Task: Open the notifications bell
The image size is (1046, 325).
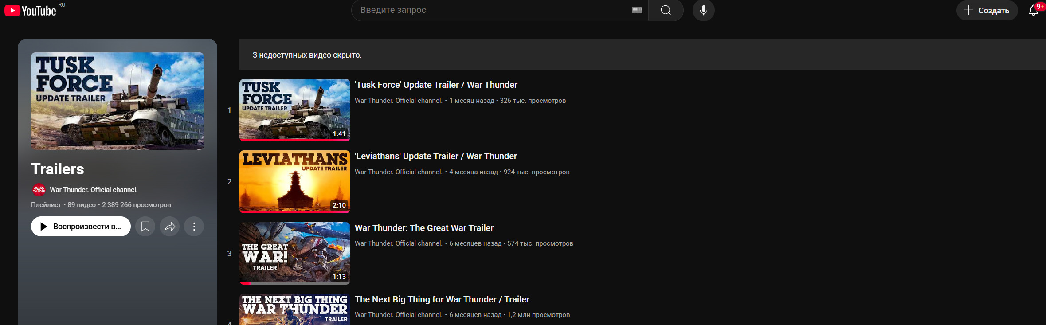Action: (1033, 10)
